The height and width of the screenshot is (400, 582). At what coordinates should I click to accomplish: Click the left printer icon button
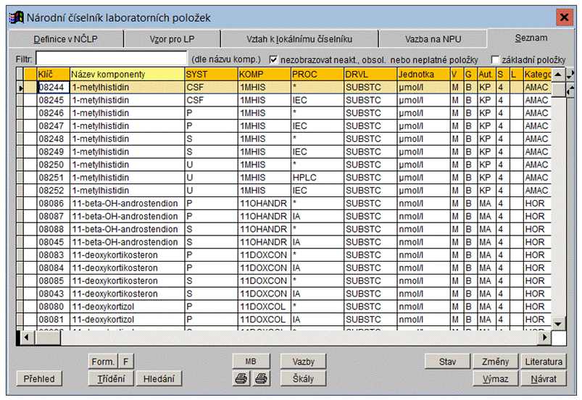[x=240, y=378]
